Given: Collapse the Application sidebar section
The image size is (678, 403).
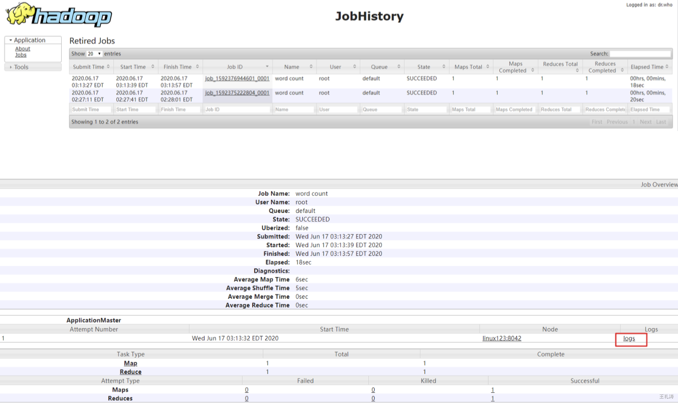Looking at the screenshot, I should [33, 40].
